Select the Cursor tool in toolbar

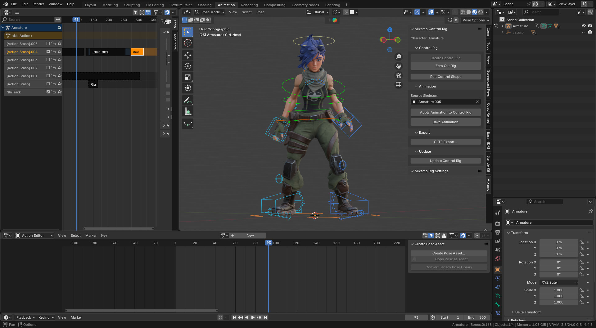click(187, 43)
